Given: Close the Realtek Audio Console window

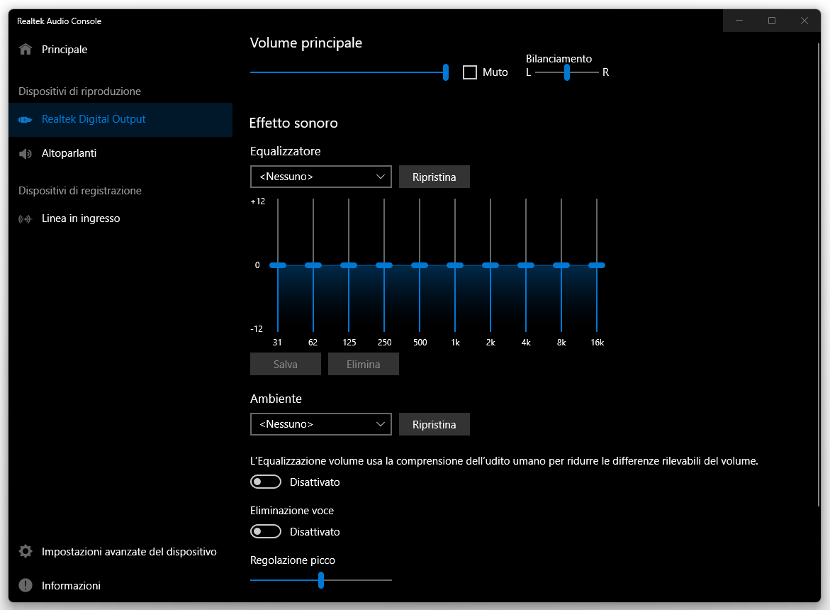Looking at the screenshot, I should pos(804,21).
